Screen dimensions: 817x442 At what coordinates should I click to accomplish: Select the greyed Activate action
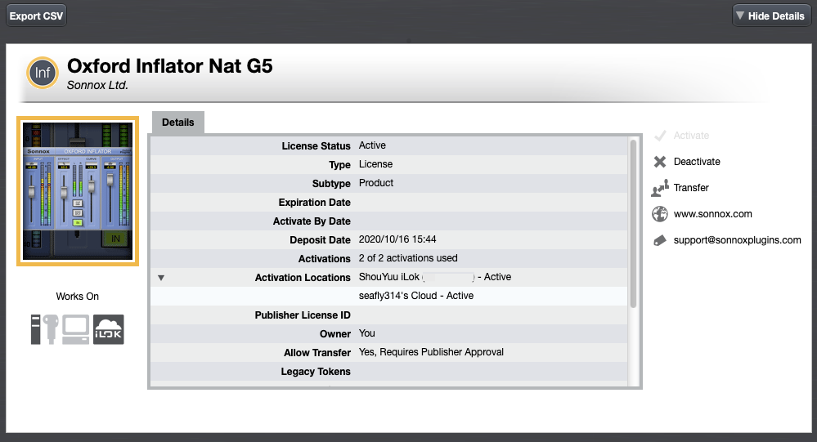point(691,136)
